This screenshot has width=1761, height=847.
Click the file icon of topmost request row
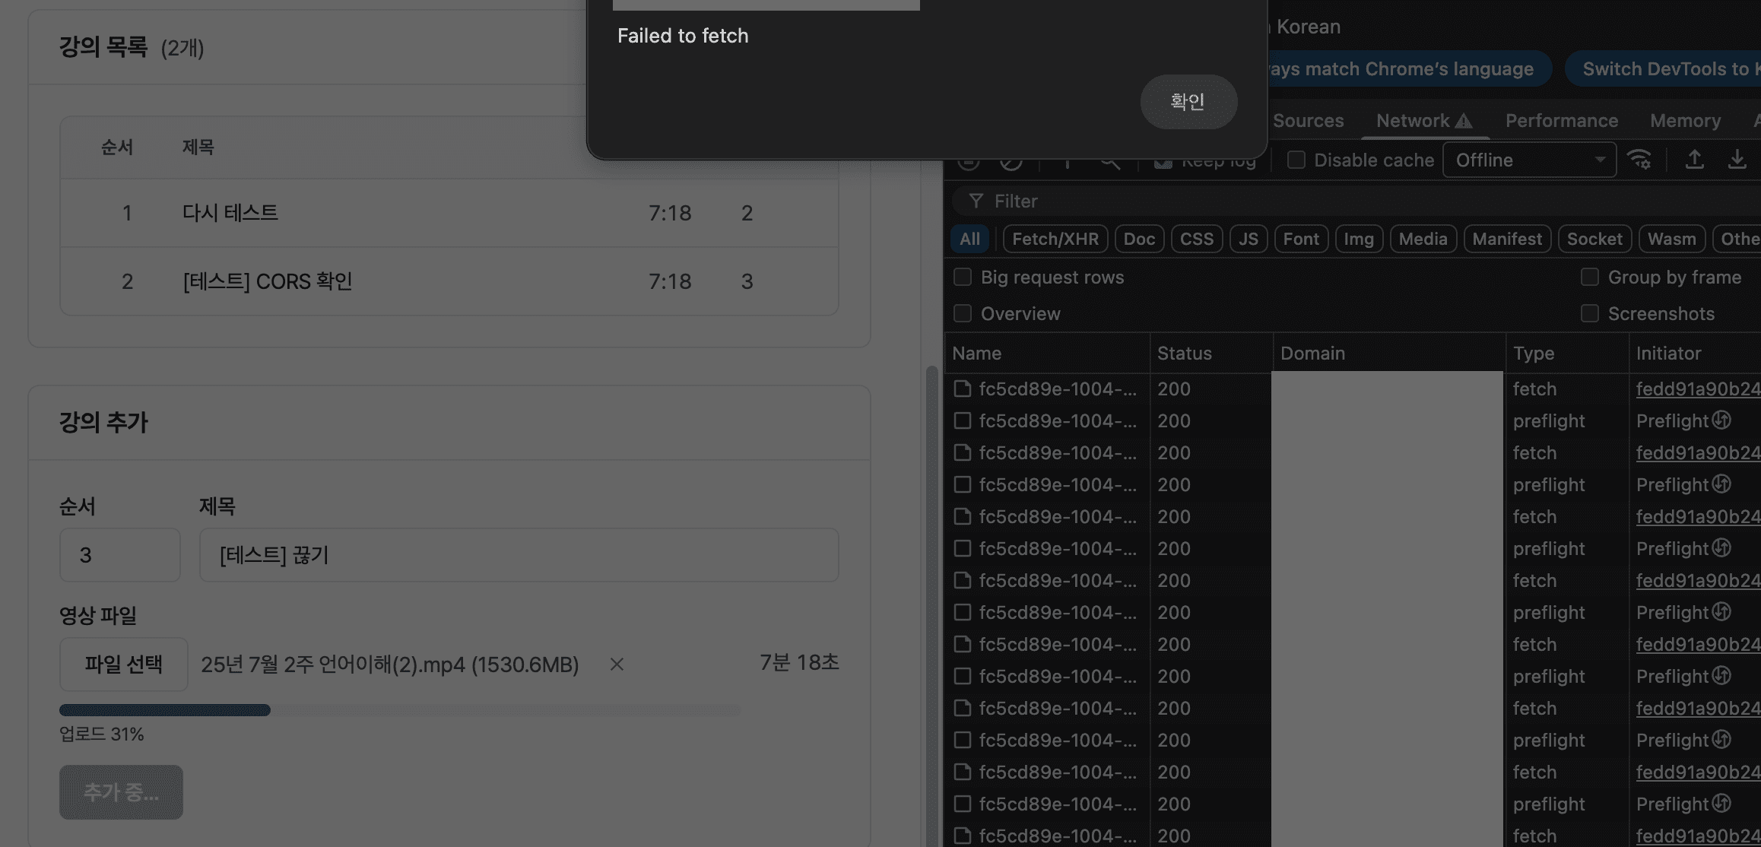[x=963, y=389]
